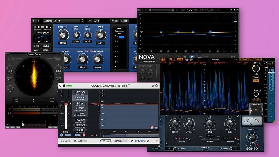The image size is (279, 157).
Task: Click the 100 Hz FREQ value in Kotelnikov
Action: tap(46, 50)
